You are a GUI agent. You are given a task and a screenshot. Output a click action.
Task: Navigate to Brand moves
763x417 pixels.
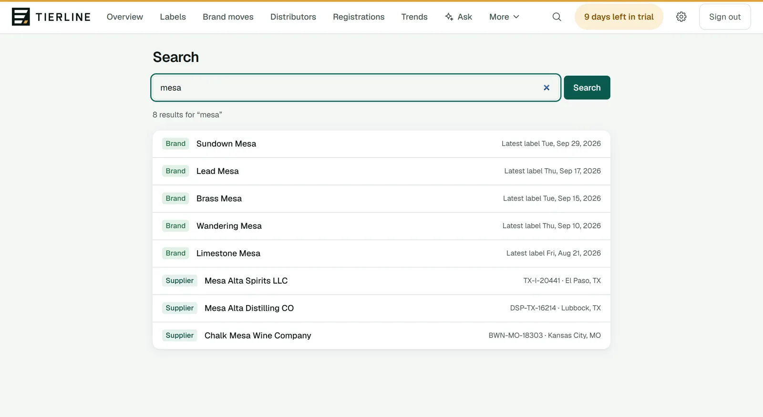[x=228, y=17]
